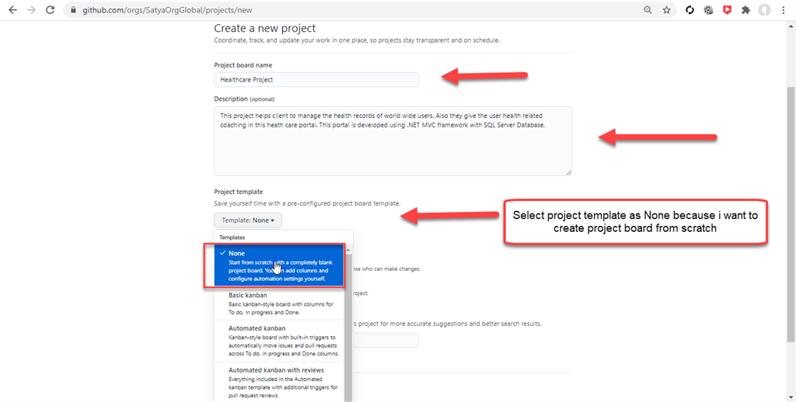Open the Extensions puzzle-piece icon

click(746, 10)
